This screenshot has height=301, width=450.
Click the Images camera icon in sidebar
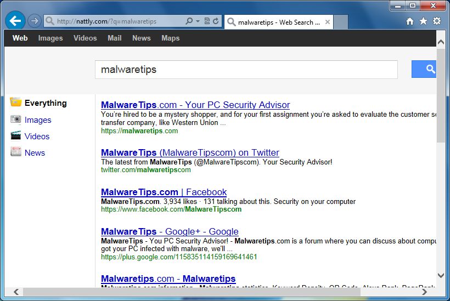point(16,120)
